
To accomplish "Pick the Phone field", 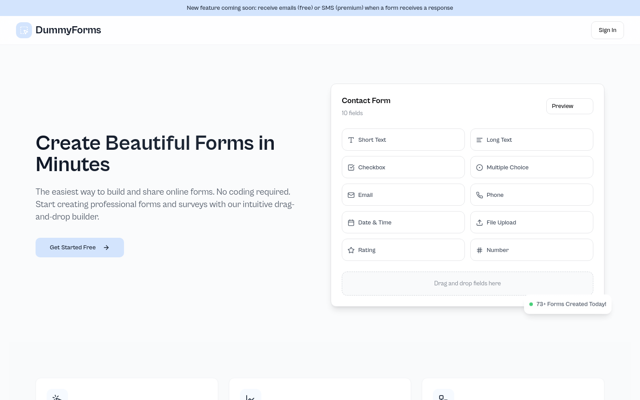I will coord(532,195).
